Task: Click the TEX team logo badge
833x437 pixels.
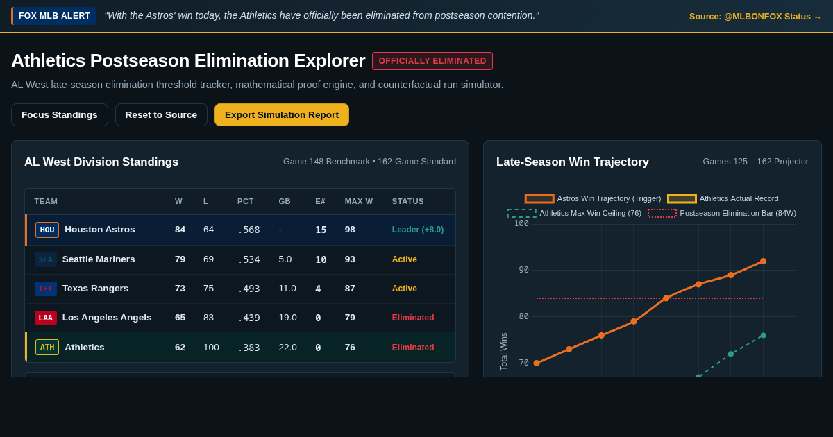Action: click(46, 289)
